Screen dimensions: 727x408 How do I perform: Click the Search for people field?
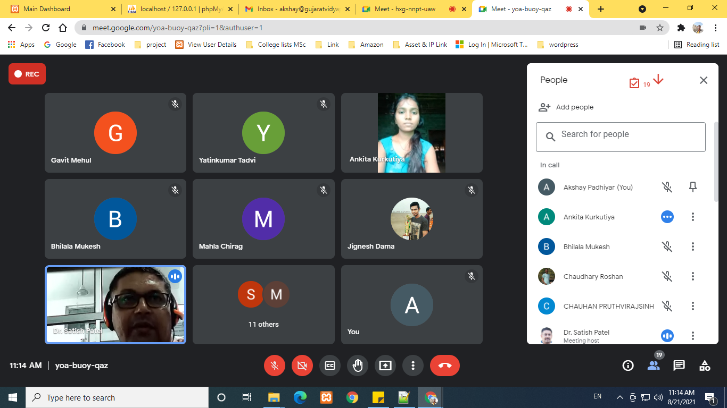pyautogui.click(x=621, y=137)
